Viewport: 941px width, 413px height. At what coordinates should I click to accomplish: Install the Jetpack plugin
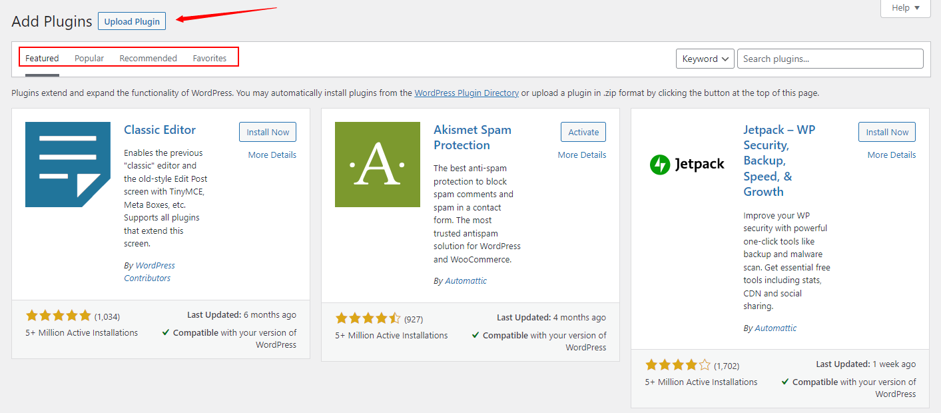[887, 132]
